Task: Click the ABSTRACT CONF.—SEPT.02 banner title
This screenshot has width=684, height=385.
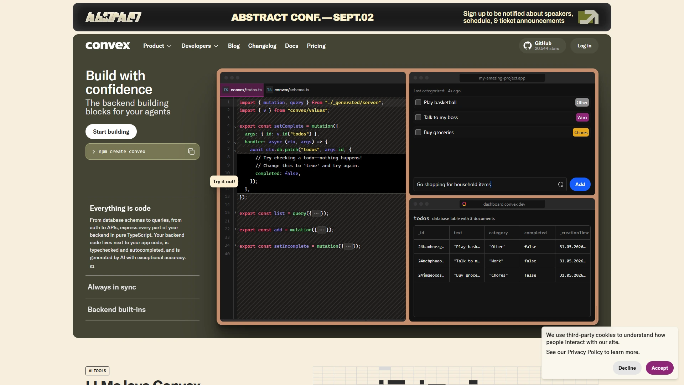Action: (302, 17)
